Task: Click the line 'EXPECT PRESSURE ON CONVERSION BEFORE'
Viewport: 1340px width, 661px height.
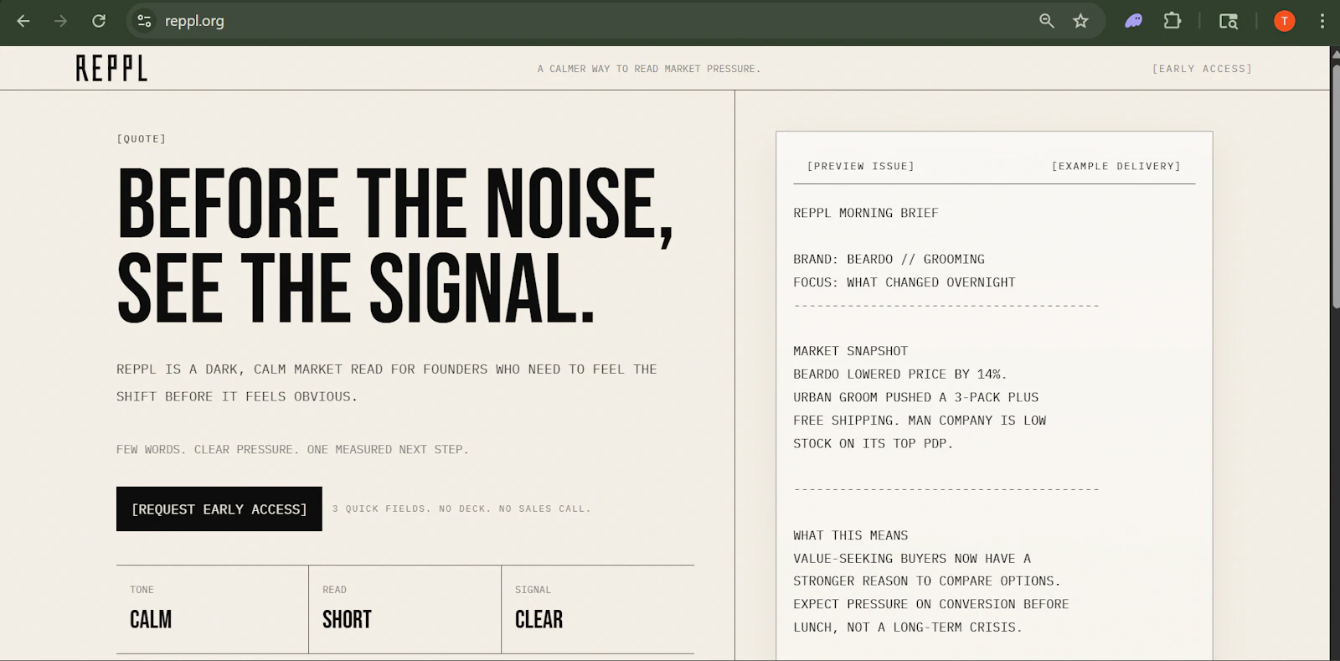Action: coord(931,604)
